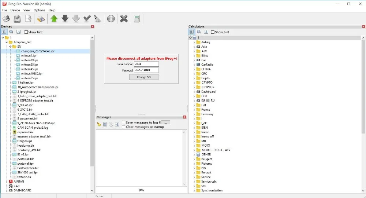Expand the CarRadio folder in Calculators
Viewport: 366px width, 198px height.
point(194,65)
